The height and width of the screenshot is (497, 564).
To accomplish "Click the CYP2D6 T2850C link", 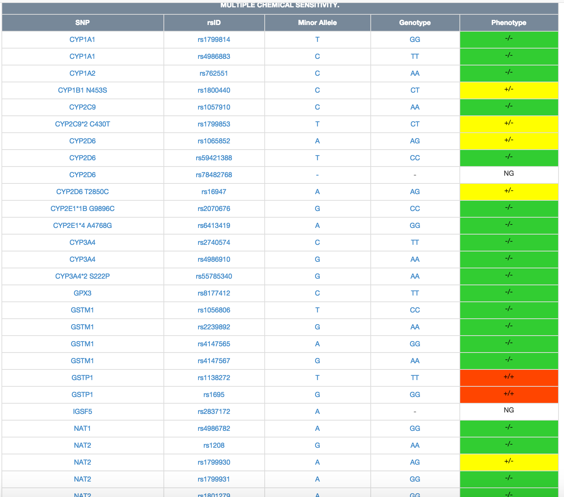I will [x=82, y=192].
